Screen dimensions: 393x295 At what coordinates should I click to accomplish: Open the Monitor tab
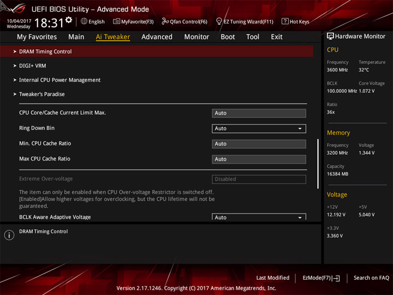(x=196, y=37)
